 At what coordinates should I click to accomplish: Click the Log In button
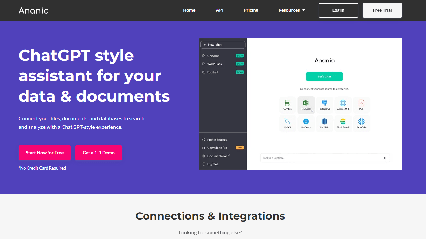coord(338,10)
